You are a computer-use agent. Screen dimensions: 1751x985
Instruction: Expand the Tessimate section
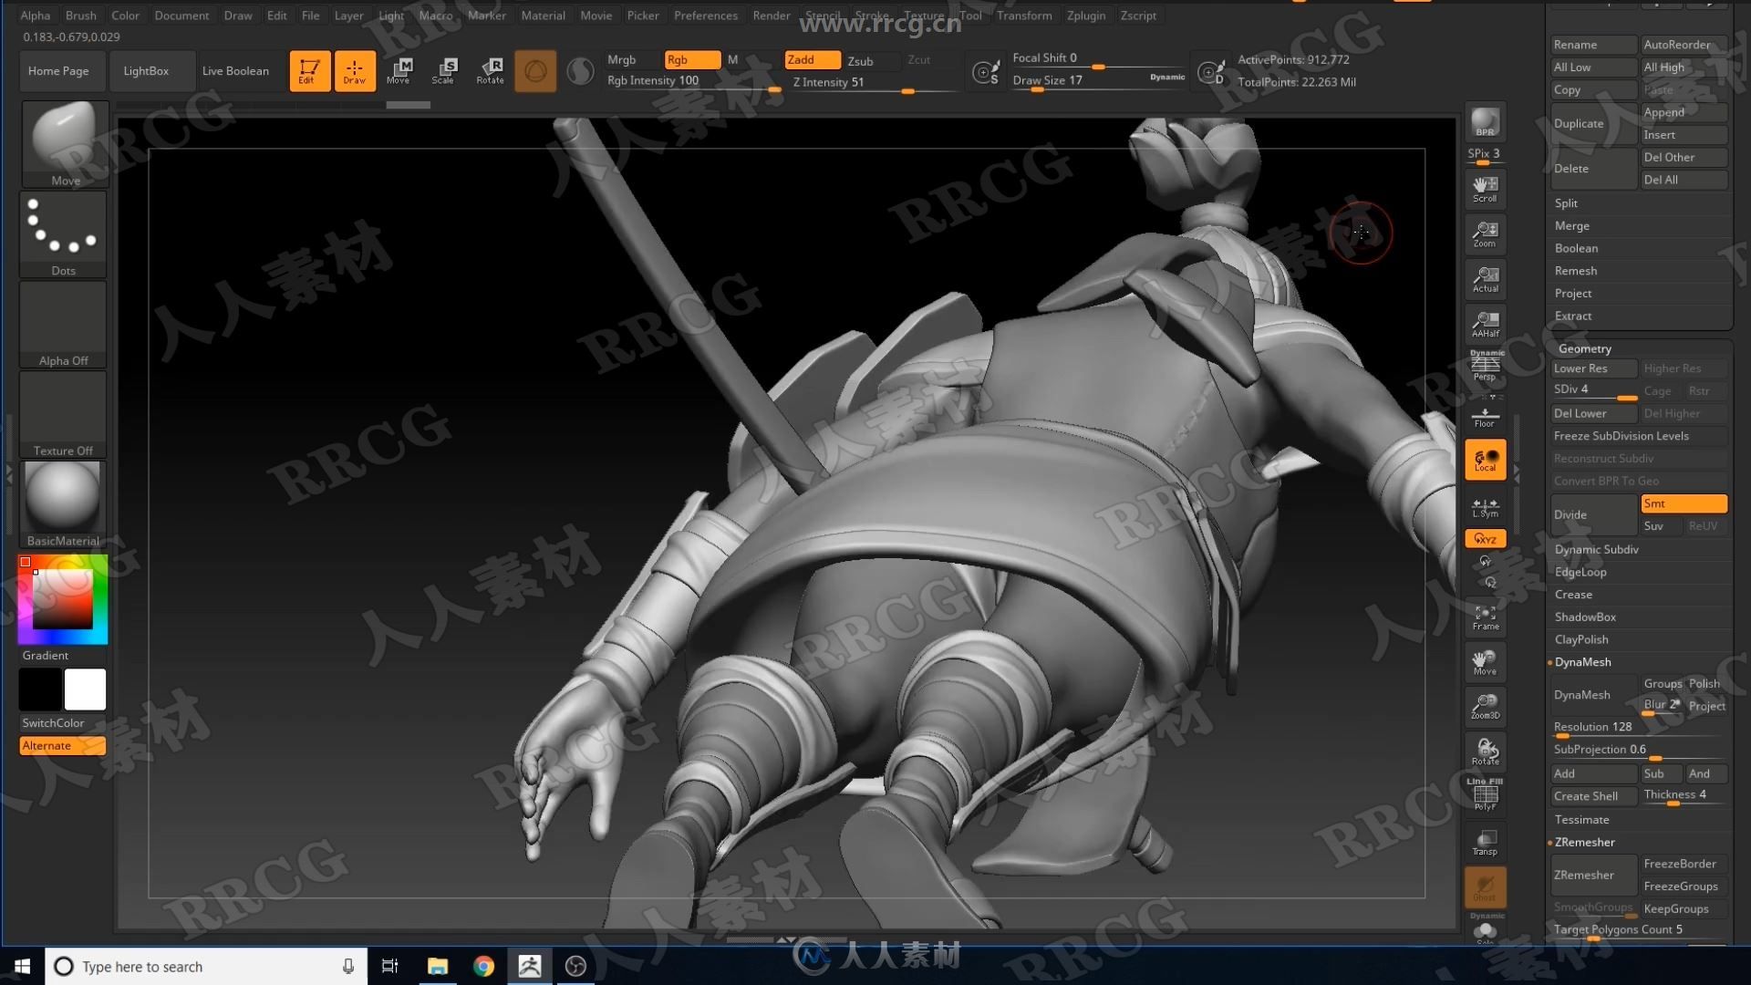click(1581, 819)
